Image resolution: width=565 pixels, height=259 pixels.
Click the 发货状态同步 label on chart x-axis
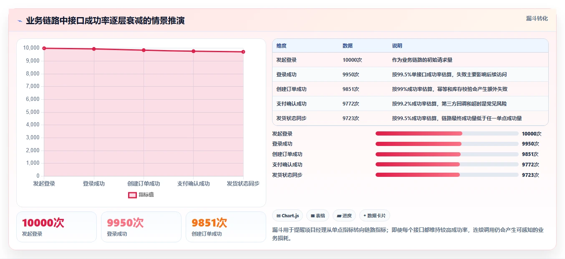(x=243, y=184)
